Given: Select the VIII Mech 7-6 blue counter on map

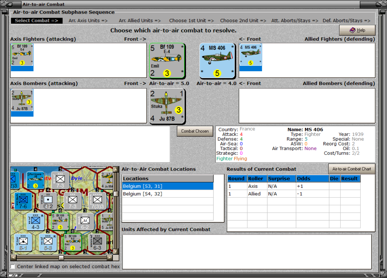Looking at the screenshot, I should click(x=23, y=201).
